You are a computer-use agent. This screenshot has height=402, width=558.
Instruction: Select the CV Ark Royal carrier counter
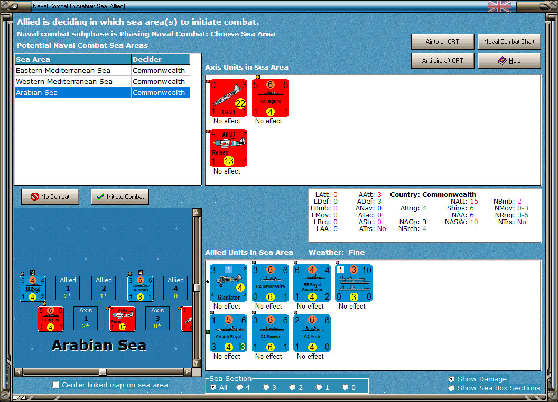(x=228, y=333)
